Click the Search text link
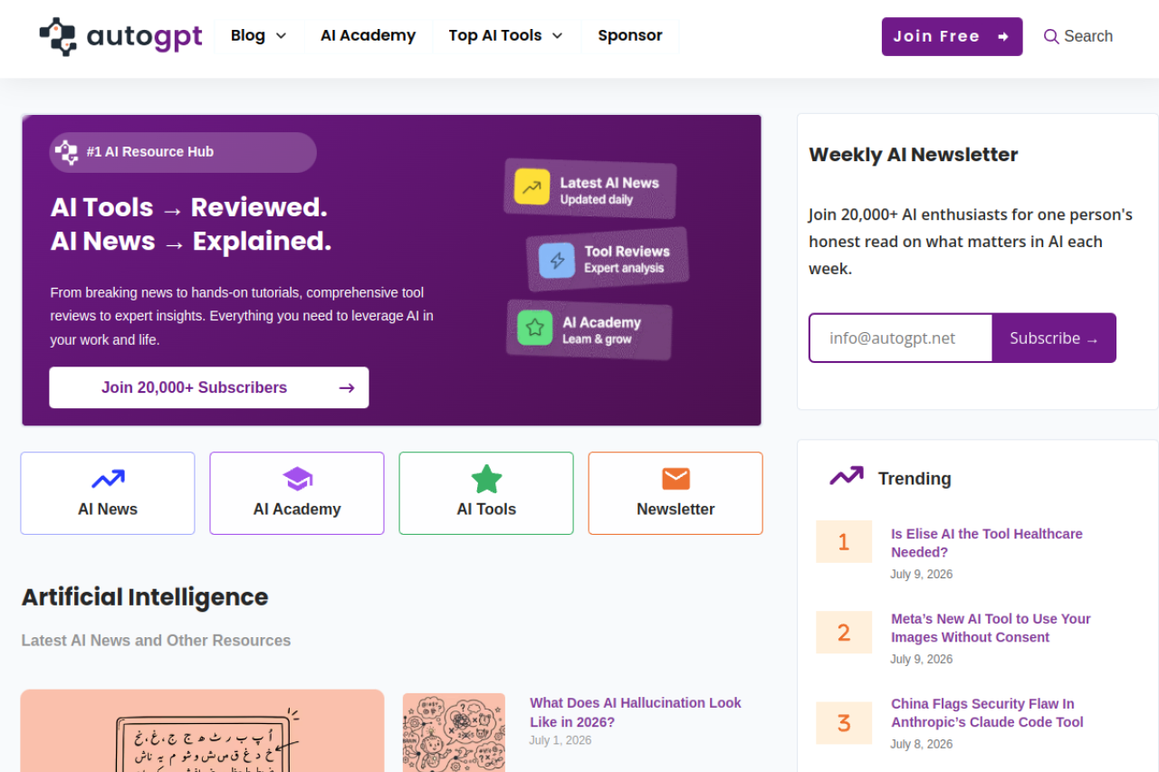 1088,36
